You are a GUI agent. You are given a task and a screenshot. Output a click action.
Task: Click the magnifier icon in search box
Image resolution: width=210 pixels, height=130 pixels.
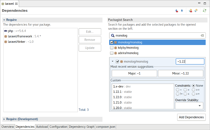[x=113, y=36]
